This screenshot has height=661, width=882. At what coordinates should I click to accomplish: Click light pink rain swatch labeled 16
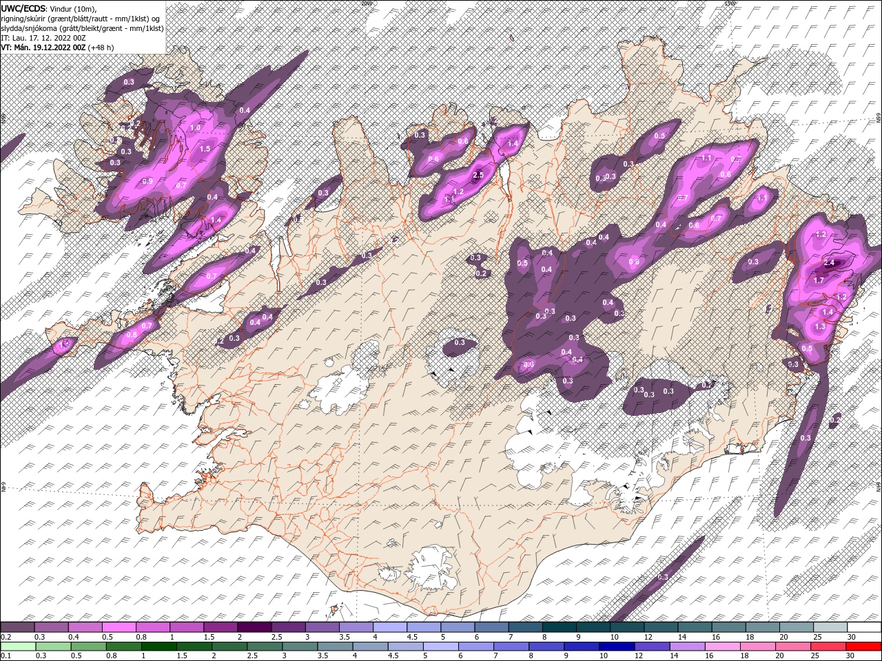722,647
